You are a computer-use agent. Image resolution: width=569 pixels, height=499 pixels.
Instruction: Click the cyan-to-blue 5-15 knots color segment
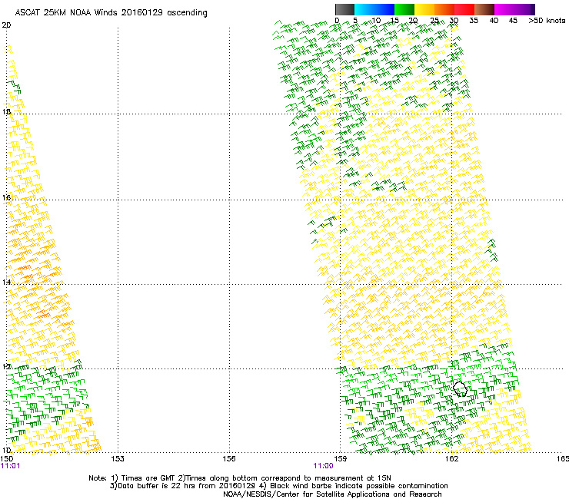coord(374,9)
